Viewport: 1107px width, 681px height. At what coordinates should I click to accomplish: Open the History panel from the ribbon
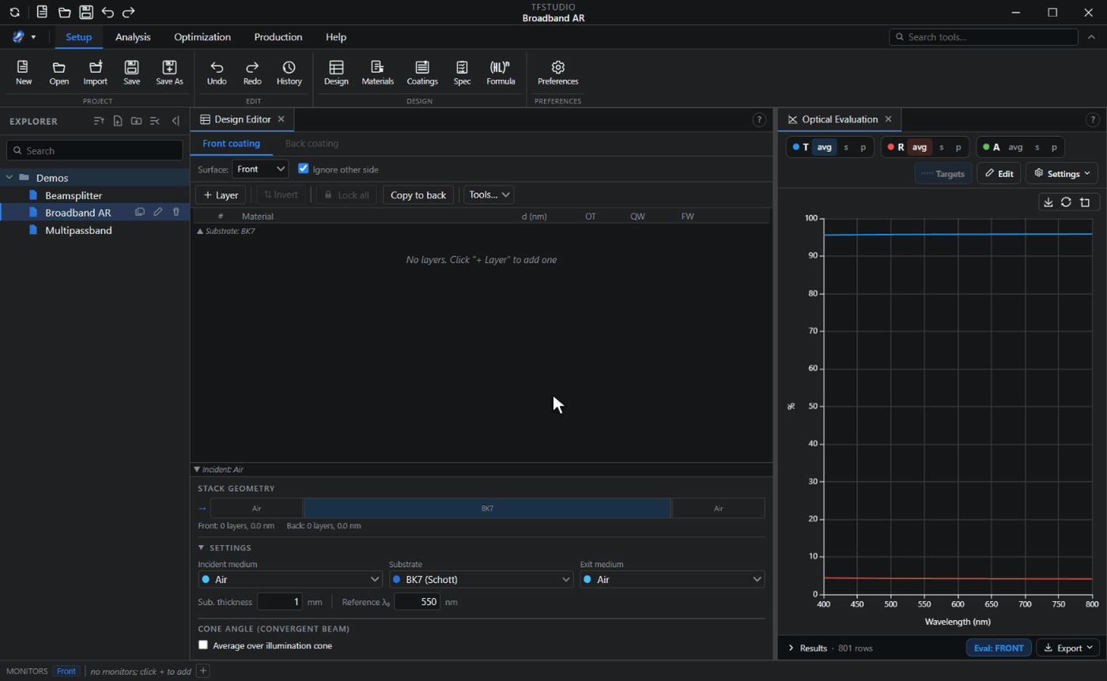tap(289, 73)
